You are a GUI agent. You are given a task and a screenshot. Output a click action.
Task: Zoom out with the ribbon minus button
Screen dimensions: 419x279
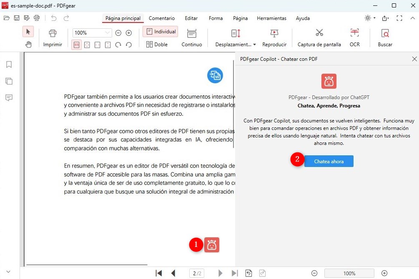[x=118, y=33]
